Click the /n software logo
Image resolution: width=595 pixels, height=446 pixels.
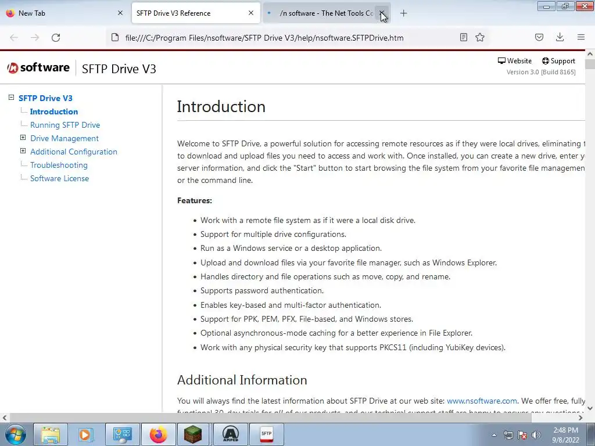(38, 68)
